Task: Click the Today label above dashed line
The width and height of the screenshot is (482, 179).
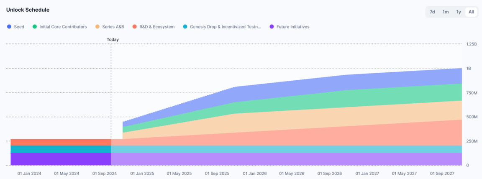Action: [113, 40]
